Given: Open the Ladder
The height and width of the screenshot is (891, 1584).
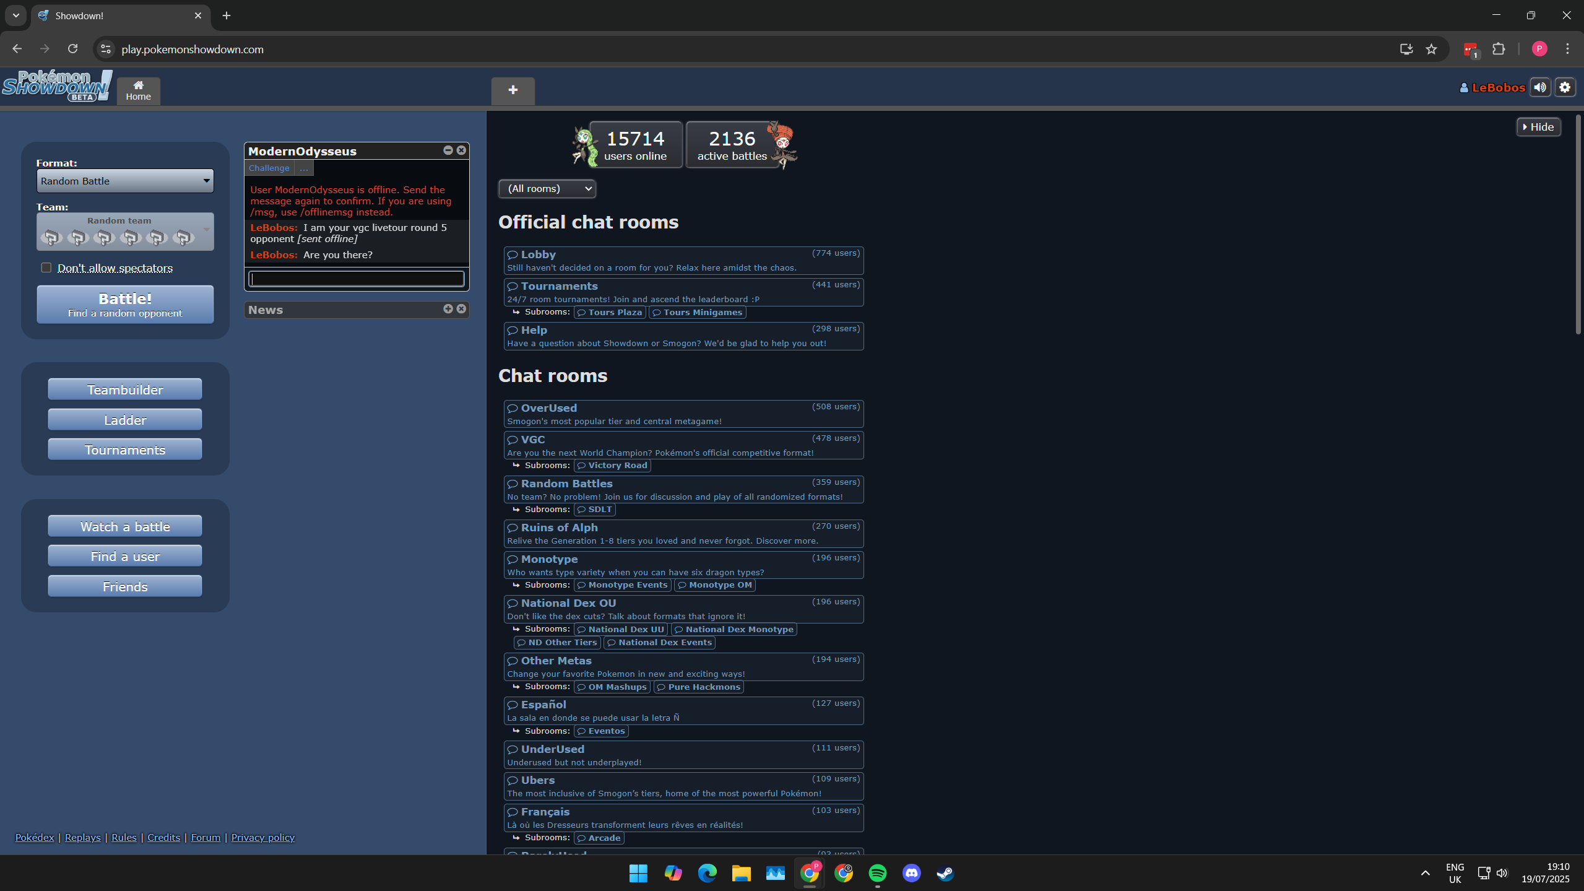Looking at the screenshot, I should [125, 420].
